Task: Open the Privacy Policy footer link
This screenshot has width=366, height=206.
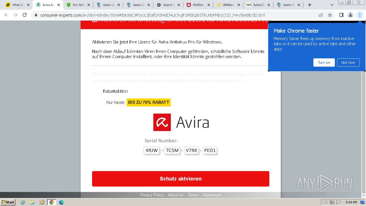Action: (152, 195)
